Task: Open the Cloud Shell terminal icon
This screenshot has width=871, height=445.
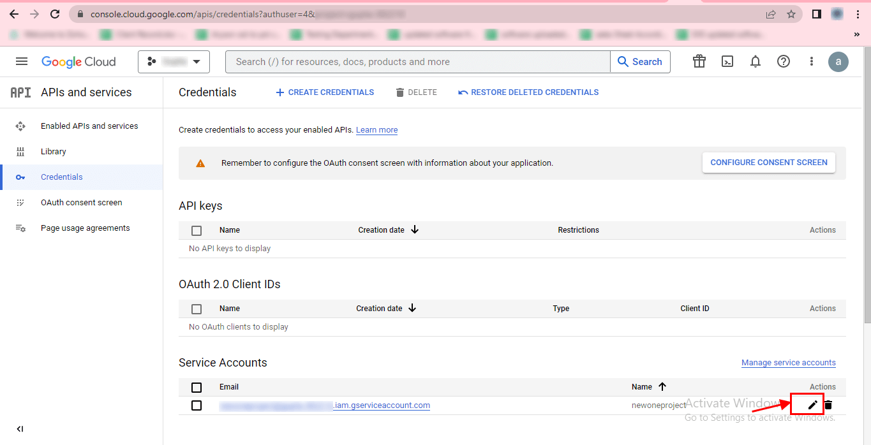Action: pyautogui.click(x=727, y=62)
